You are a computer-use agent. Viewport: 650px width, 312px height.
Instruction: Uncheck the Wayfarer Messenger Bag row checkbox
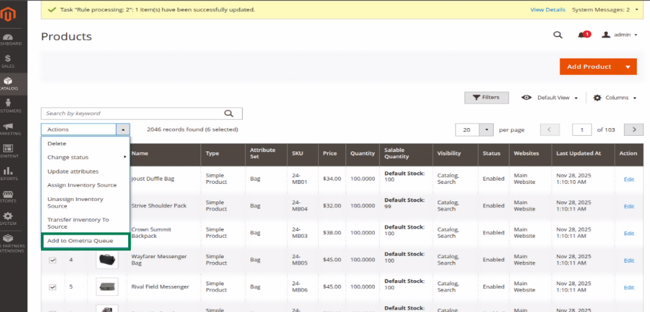53,260
